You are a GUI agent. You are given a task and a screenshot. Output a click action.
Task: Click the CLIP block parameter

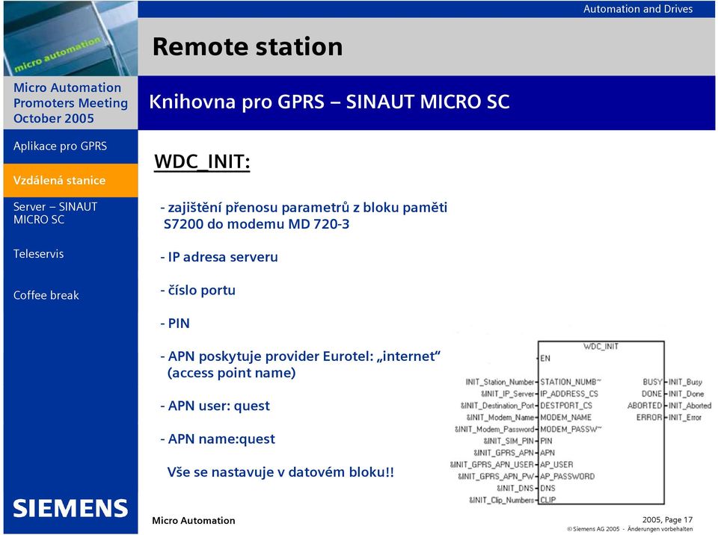pos(547,501)
